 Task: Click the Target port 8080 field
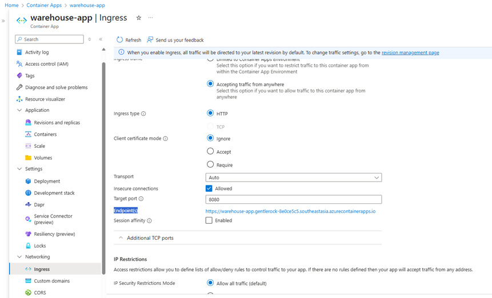coord(293,199)
